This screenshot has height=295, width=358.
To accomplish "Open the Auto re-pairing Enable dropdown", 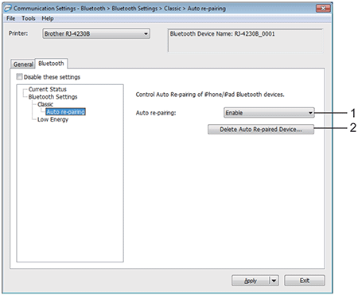I will click(269, 113).
